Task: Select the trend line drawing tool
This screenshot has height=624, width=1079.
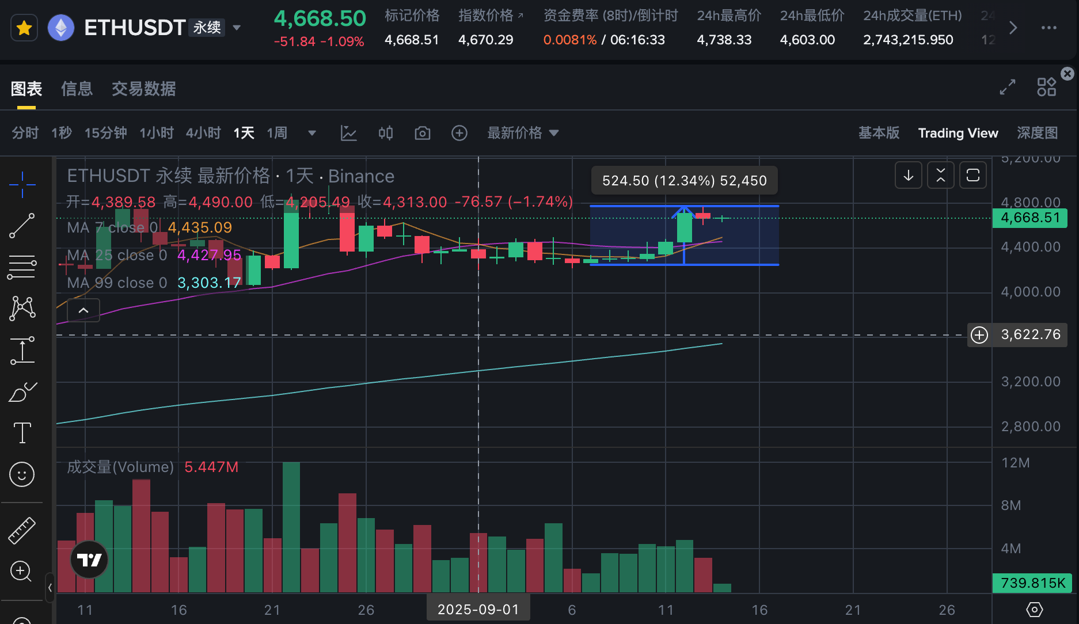Action: (x=22, y=226)
